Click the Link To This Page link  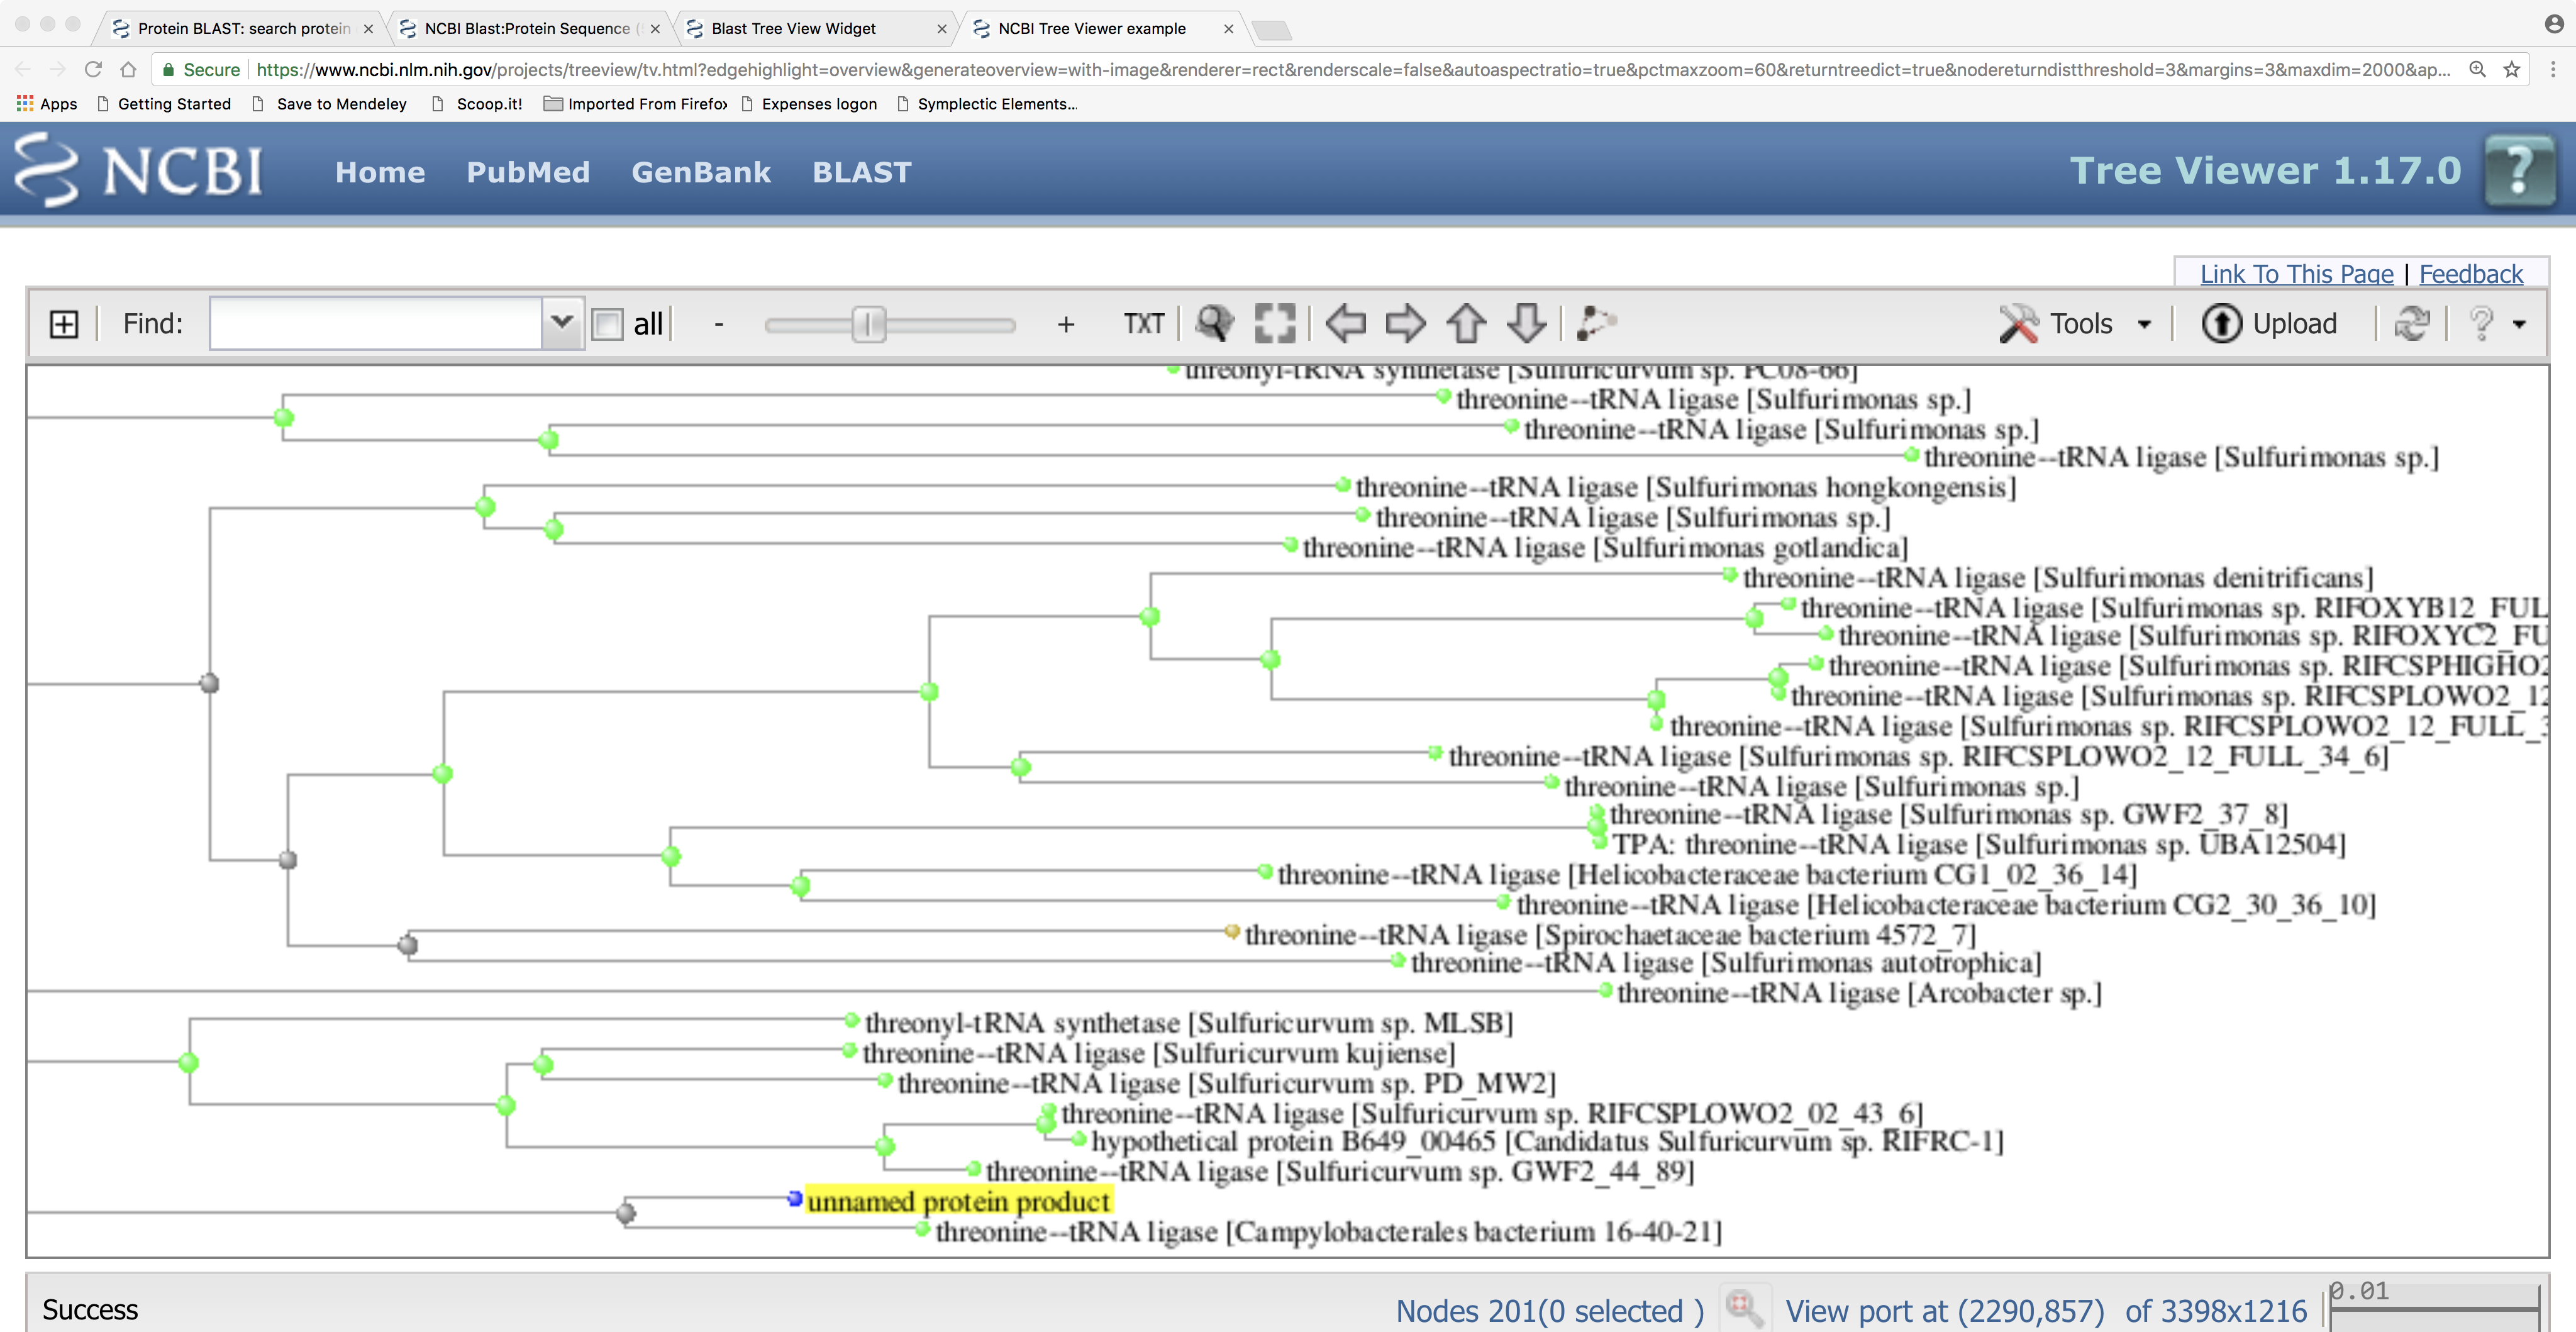tap(2296, 274)
